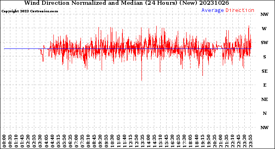This screenshot has width=275, height=149.
Task: Click the 02:20 time axis label
Action: click(x=28, y=141)
